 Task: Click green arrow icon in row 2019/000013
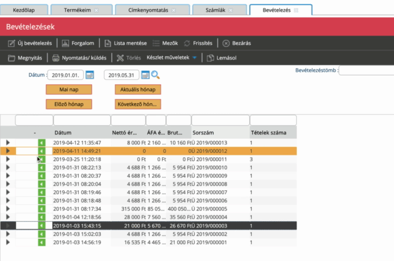click(42, 142)
